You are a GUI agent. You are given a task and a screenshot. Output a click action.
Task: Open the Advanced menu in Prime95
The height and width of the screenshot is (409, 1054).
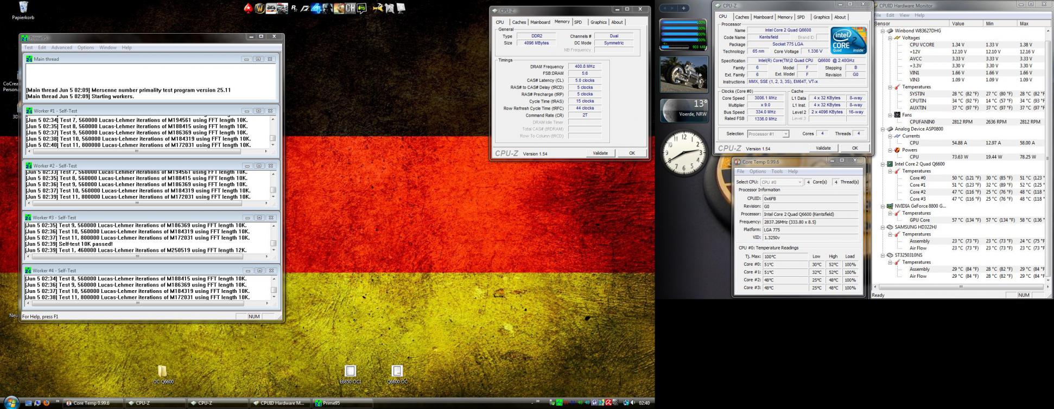61,48
